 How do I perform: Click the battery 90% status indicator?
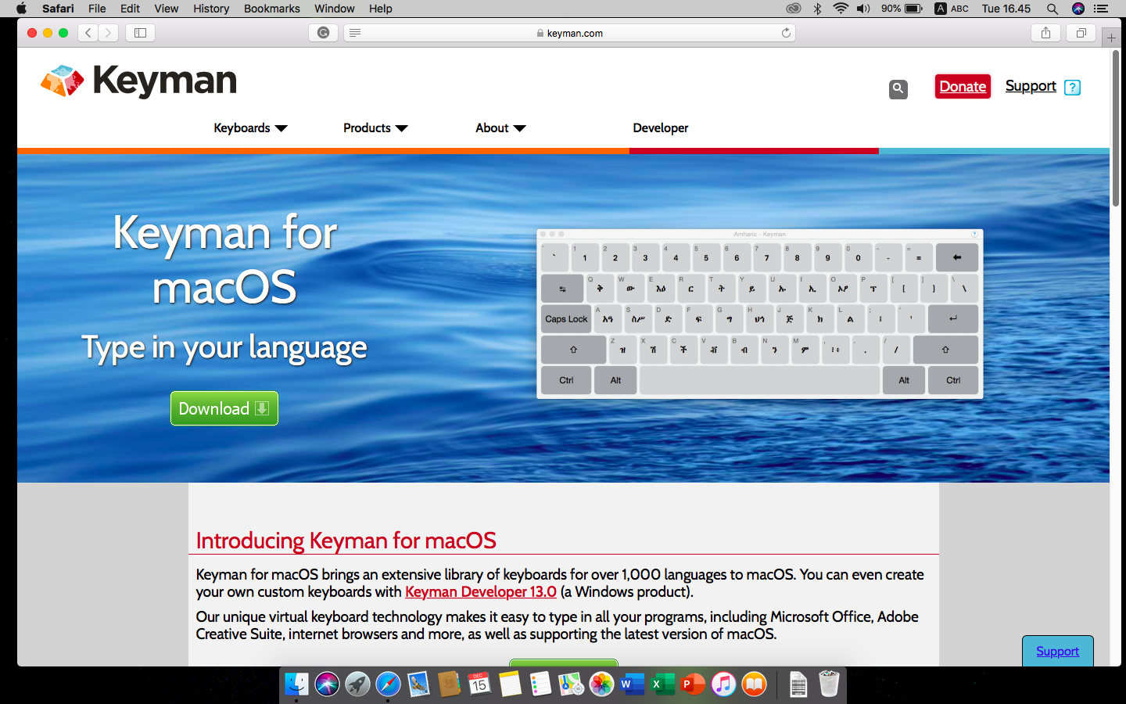(x=902, y=9)
